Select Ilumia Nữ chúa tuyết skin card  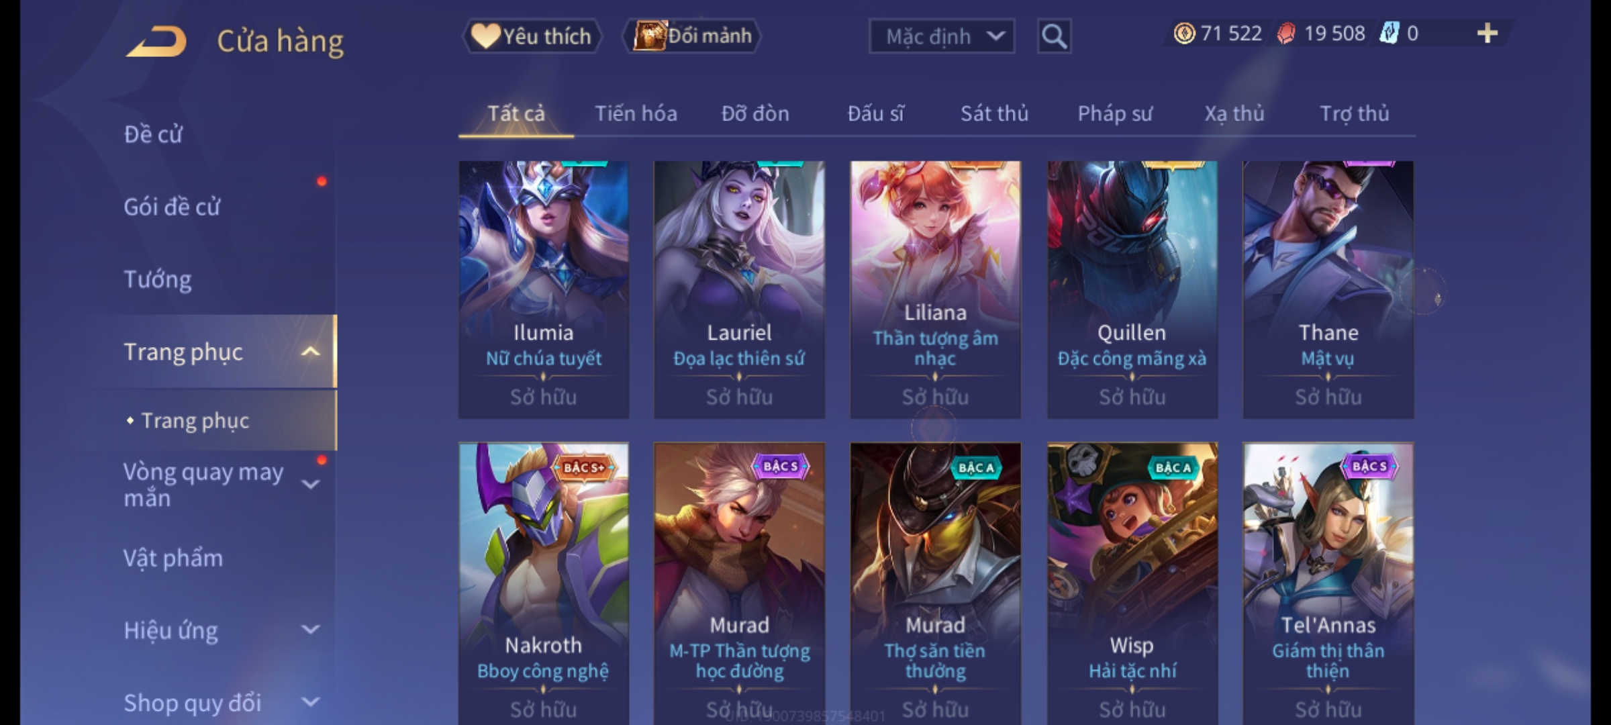[544, 289]
